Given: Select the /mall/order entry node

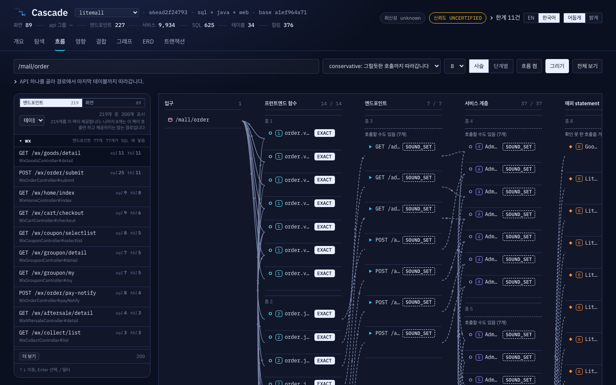Looking at the screenshot, I should point(203,120).
